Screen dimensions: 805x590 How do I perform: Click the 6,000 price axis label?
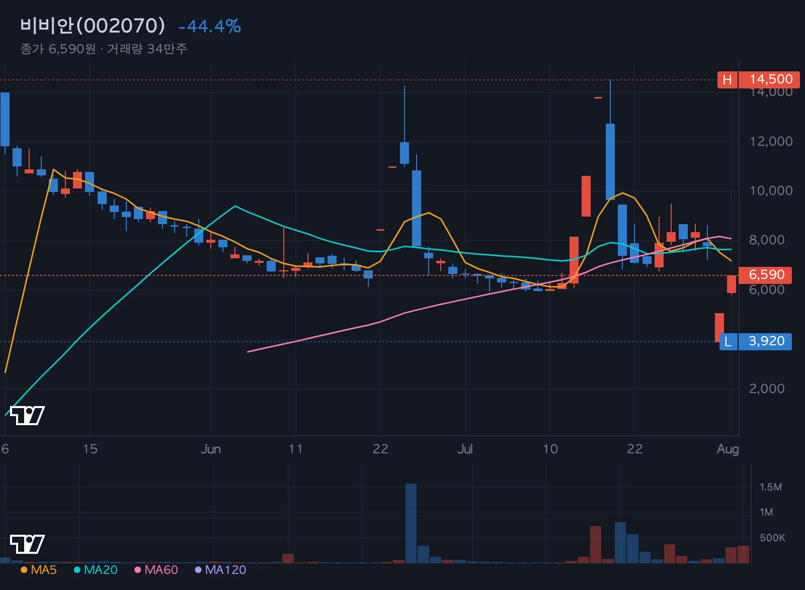click(767, 289)
